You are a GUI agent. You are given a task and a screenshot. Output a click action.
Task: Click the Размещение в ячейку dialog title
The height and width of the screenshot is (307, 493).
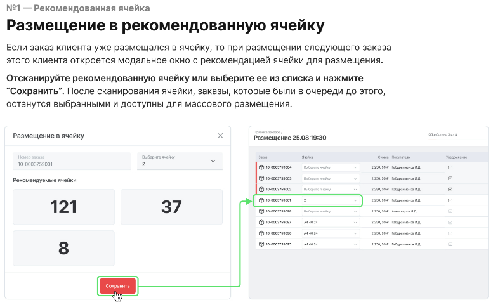coord(48,136)
